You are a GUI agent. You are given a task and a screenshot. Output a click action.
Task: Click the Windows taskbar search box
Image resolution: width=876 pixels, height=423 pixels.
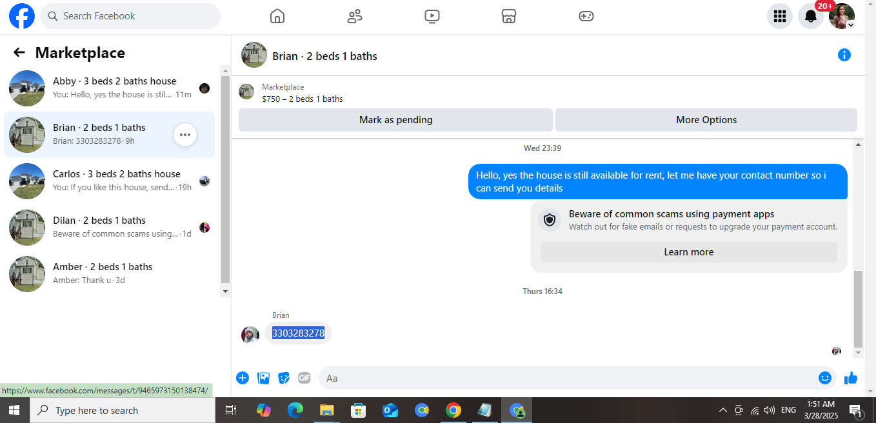[x=121, y=410]
